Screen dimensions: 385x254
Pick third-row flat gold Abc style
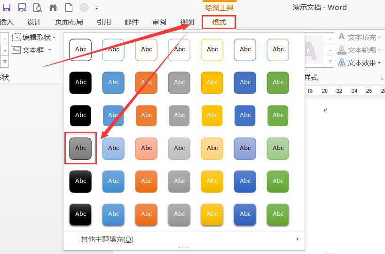coord(212,116)
